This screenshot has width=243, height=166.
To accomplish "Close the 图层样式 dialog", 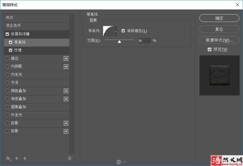I will click(237, 5).
